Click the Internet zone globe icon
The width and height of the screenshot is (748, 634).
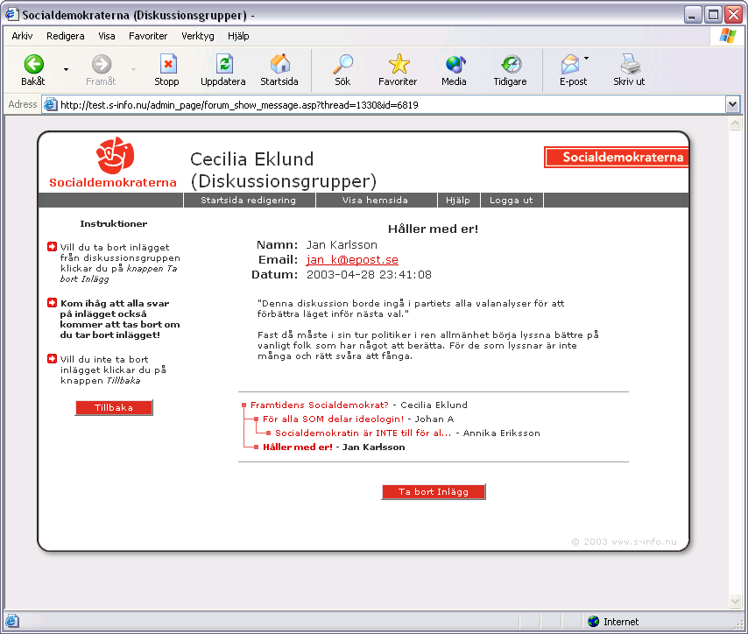point(594,622)
